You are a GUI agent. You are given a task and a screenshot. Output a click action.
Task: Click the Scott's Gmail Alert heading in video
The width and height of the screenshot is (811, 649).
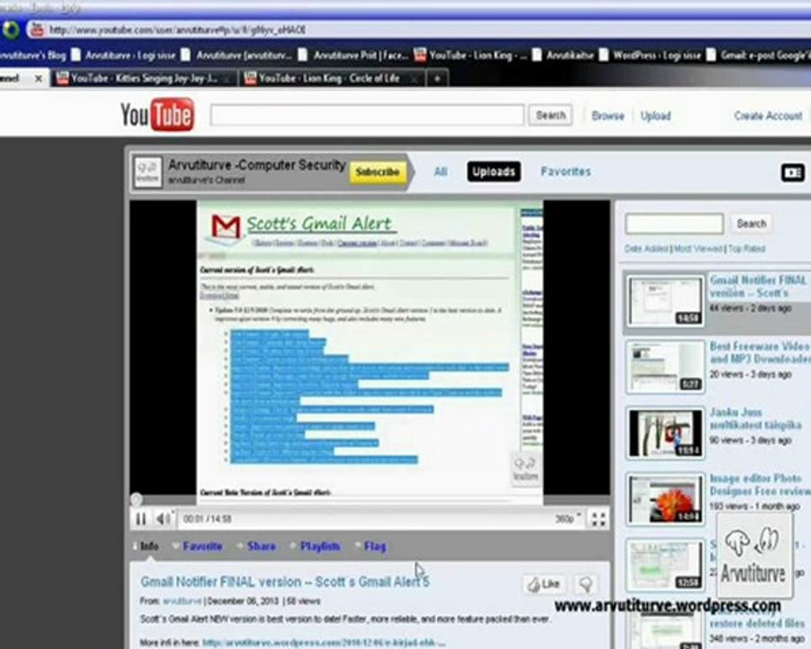321,224
